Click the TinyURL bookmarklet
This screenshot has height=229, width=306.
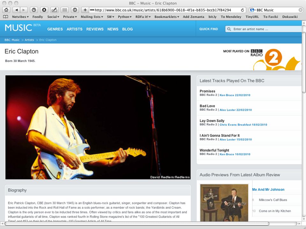252,17
